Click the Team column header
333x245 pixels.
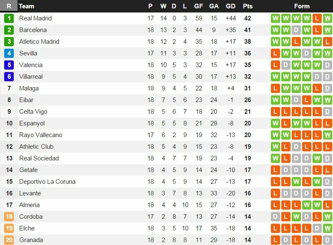coord(26,6)
